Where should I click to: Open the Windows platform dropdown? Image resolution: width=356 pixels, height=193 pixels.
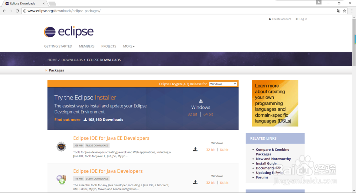223,84
